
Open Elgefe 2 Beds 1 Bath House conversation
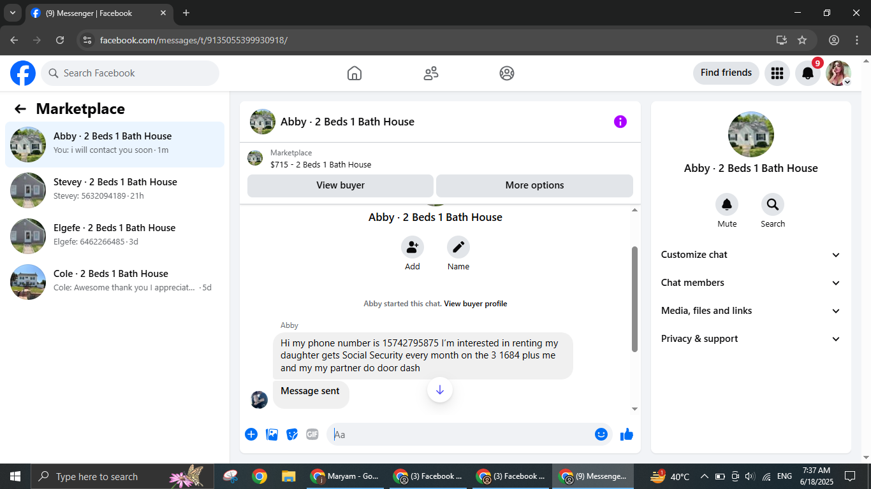tap(115, 236)
